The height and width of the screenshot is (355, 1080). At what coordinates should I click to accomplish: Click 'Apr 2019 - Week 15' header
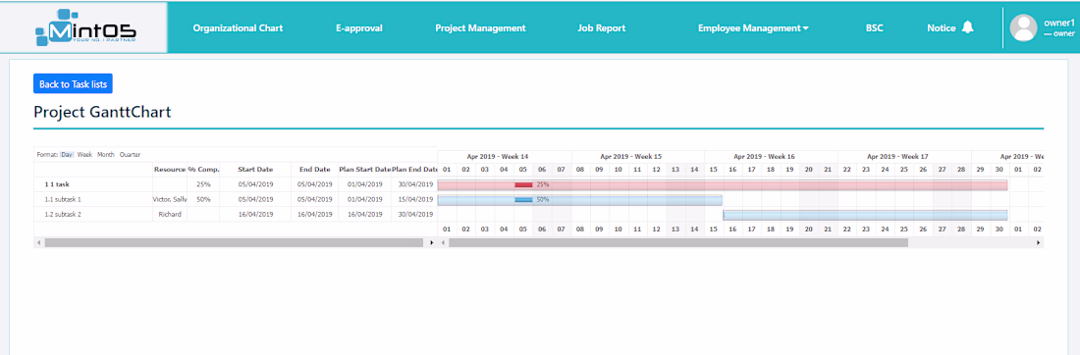631,156
